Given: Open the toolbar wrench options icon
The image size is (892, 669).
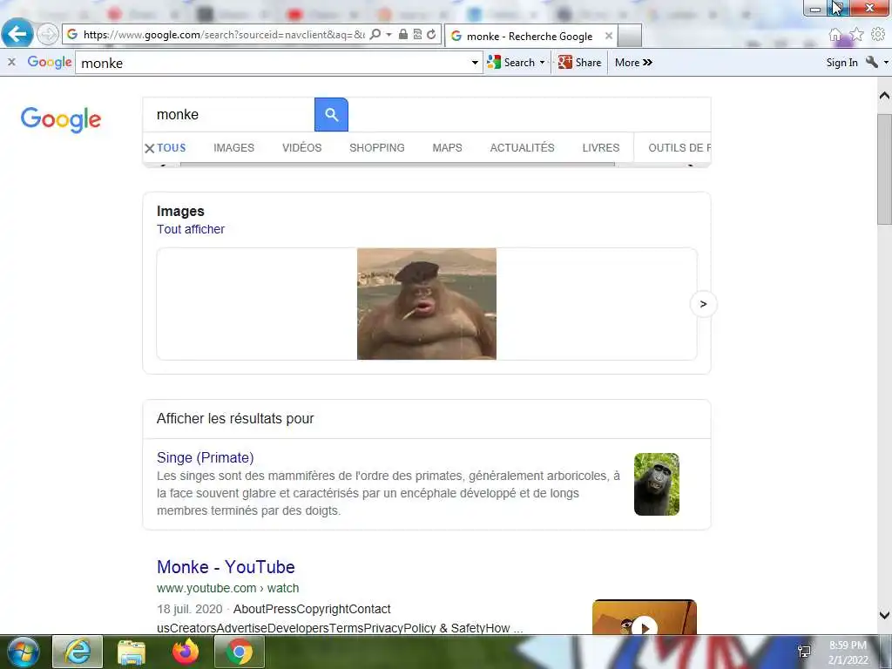Looking at the screenshot, I should tap(871, 62).
